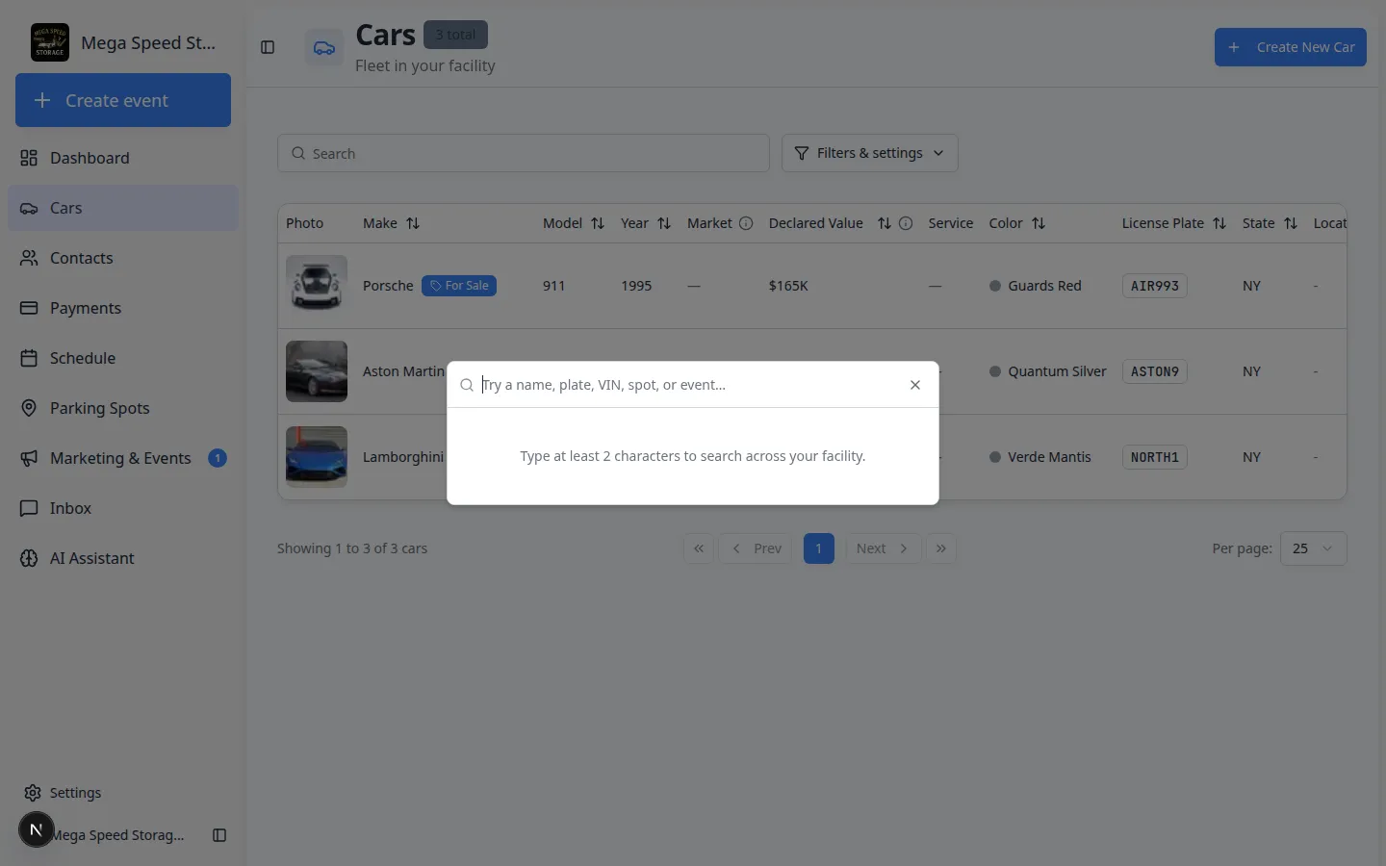Click the AIR993 license plate badge
1386x866 pixels.
tap(1155, 286)
